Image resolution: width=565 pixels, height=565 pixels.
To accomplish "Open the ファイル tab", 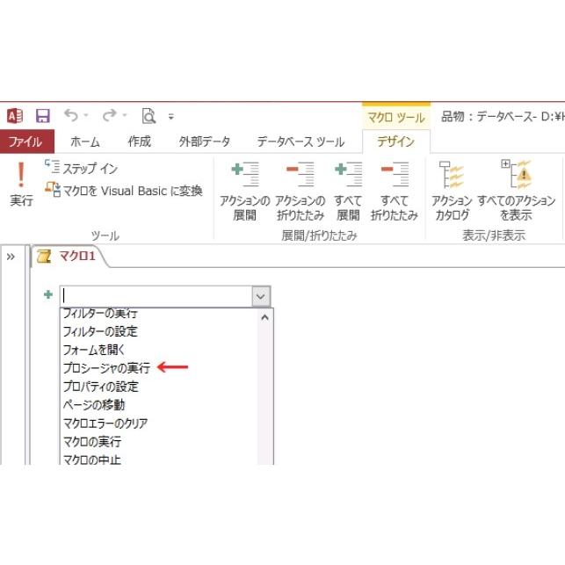I will pyautogui.click(x=25, y=141).
